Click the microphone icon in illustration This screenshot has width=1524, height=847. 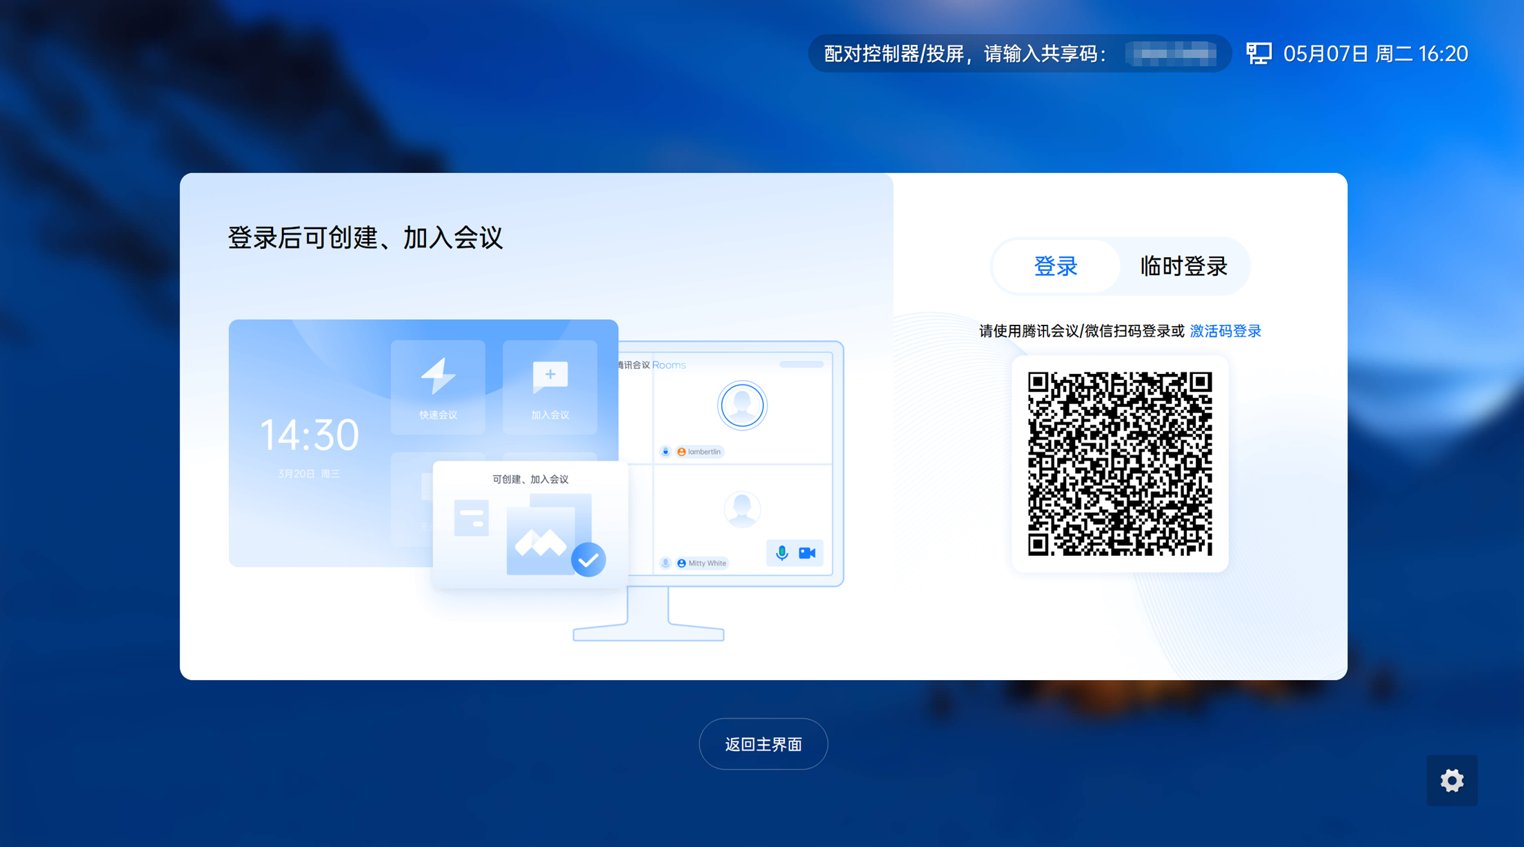(x=781, y=553)
